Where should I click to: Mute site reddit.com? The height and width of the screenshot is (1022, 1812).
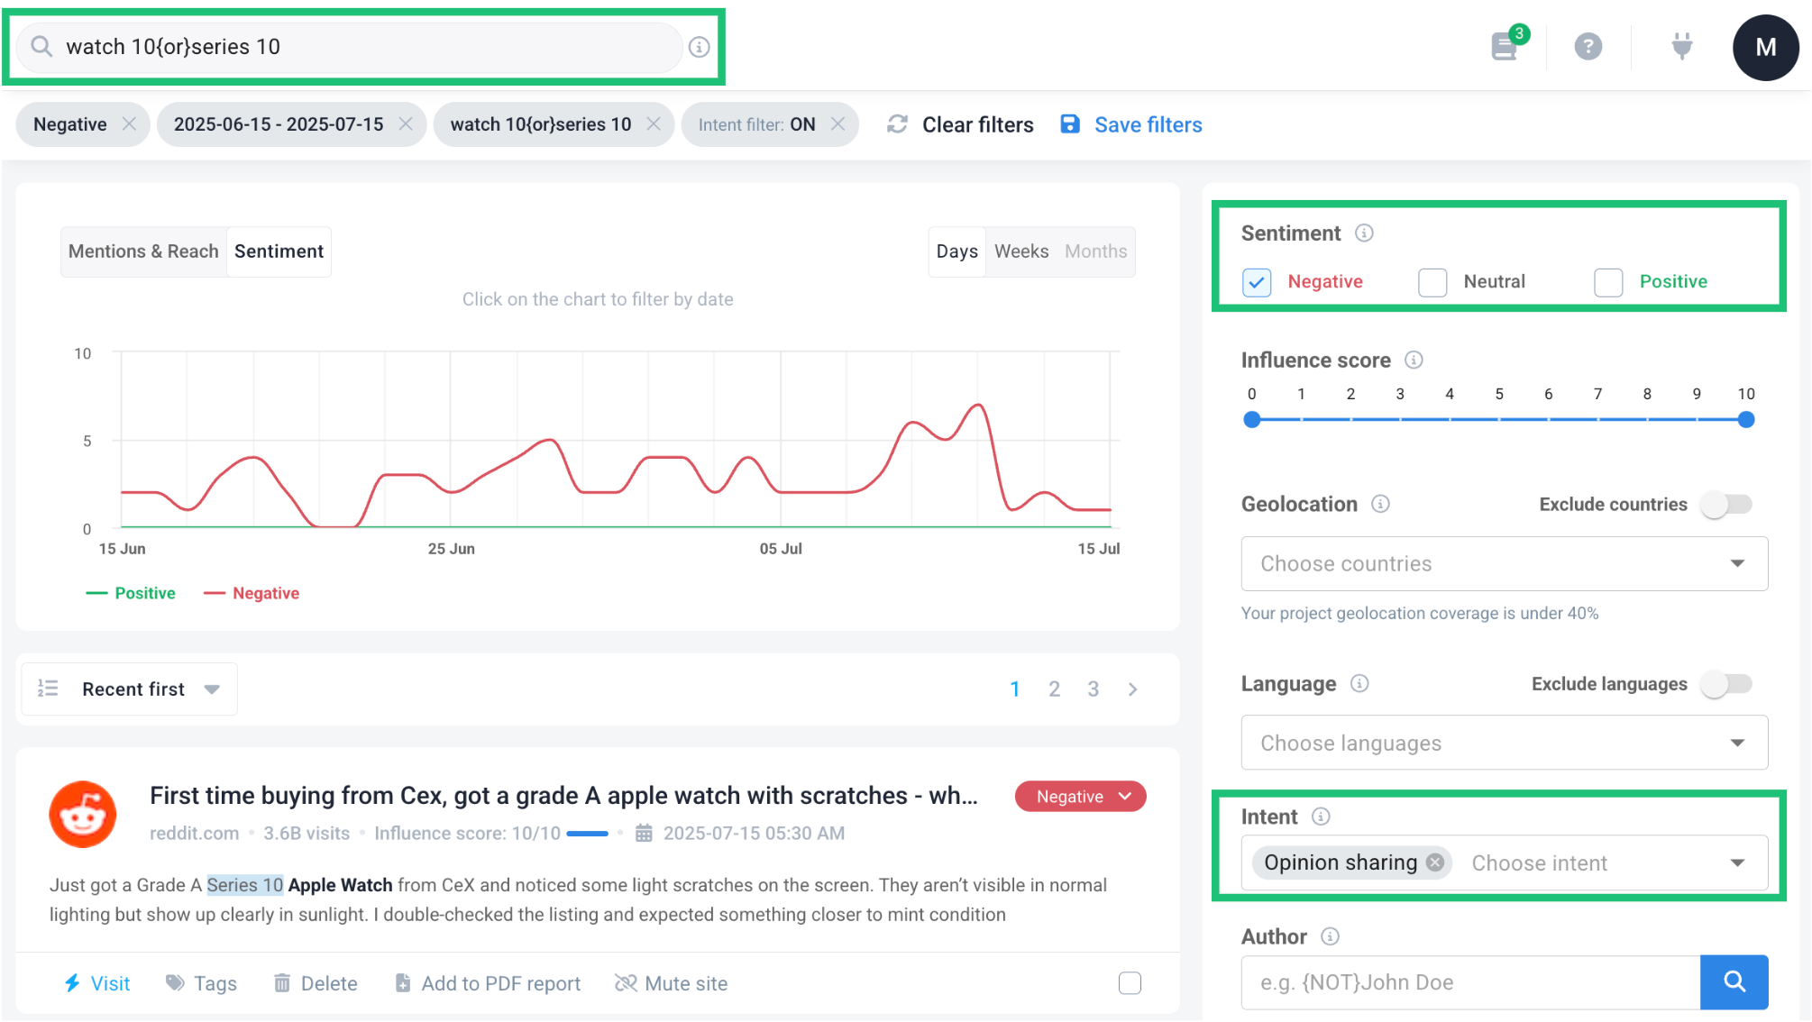[672, 983]
